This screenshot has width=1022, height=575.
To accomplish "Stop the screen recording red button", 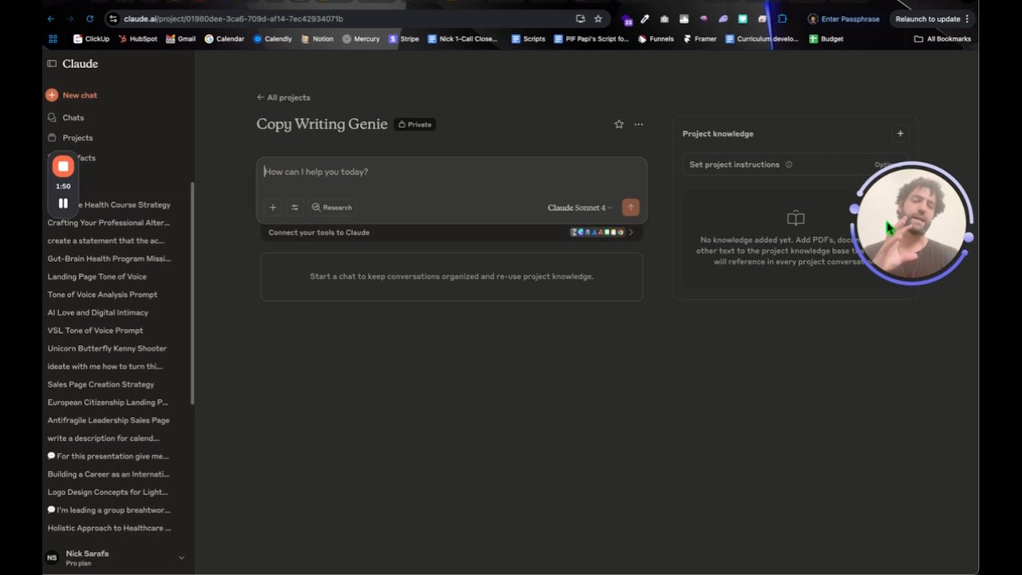I will click(63, 166).
